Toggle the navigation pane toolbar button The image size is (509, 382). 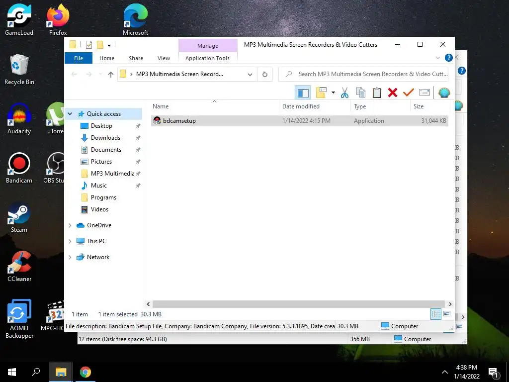[x=303, y=93]
